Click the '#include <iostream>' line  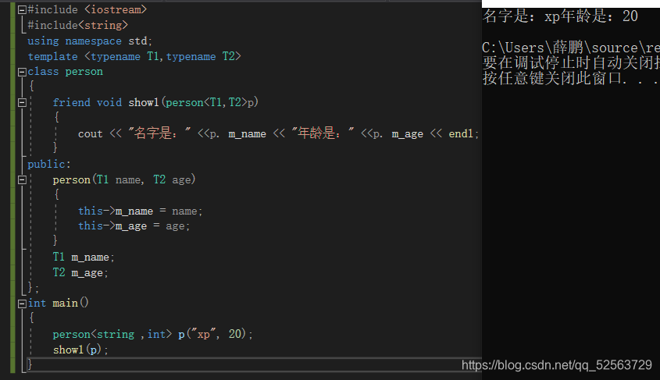tap(87, 9)
